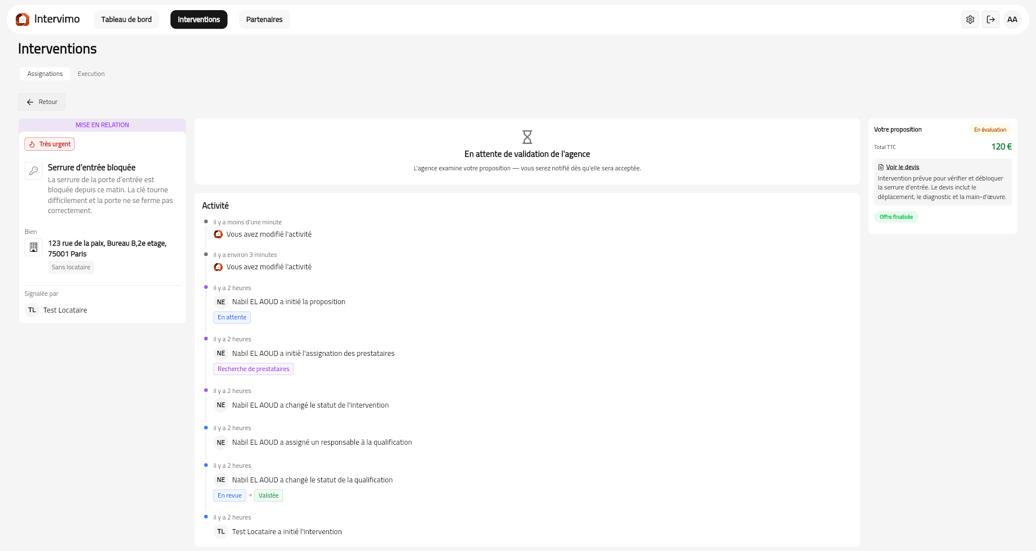
Task: Click the Intervimo avatar on the newest activity entry
Action: (x=218, y=234)
